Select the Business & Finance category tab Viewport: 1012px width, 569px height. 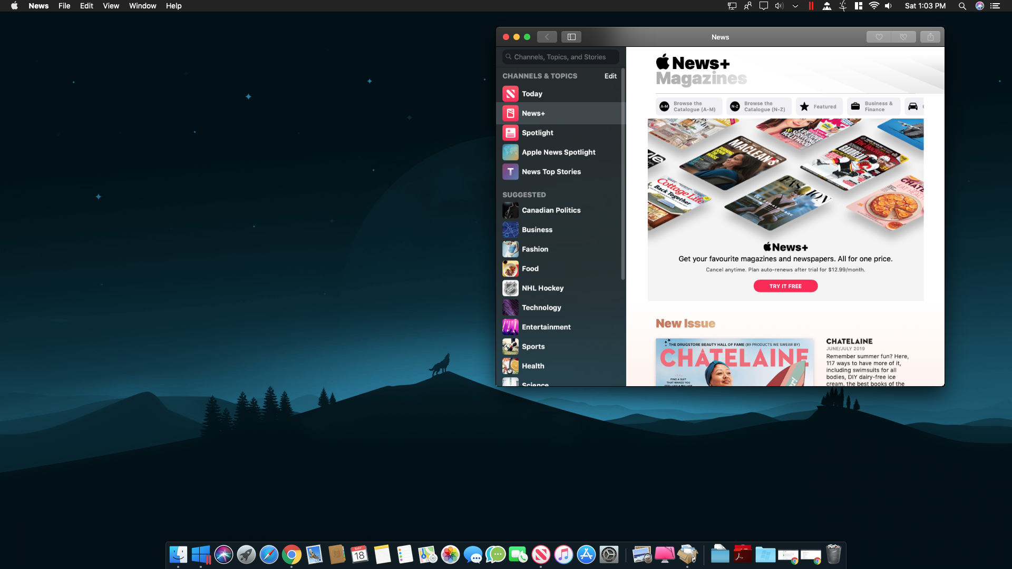873,106
